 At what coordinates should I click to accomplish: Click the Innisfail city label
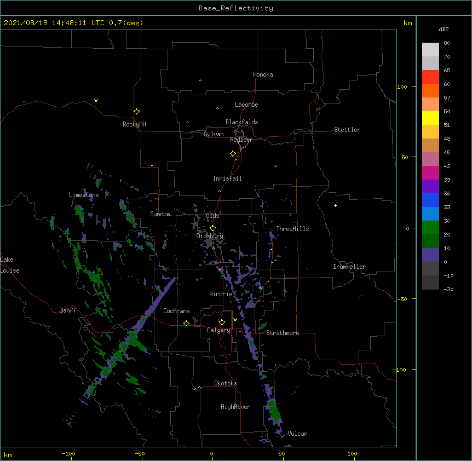(x=227, y=178)
